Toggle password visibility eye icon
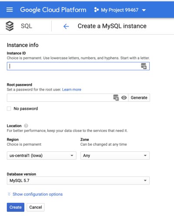The width and height of the screenshot is (174, 221). [124, 98]
